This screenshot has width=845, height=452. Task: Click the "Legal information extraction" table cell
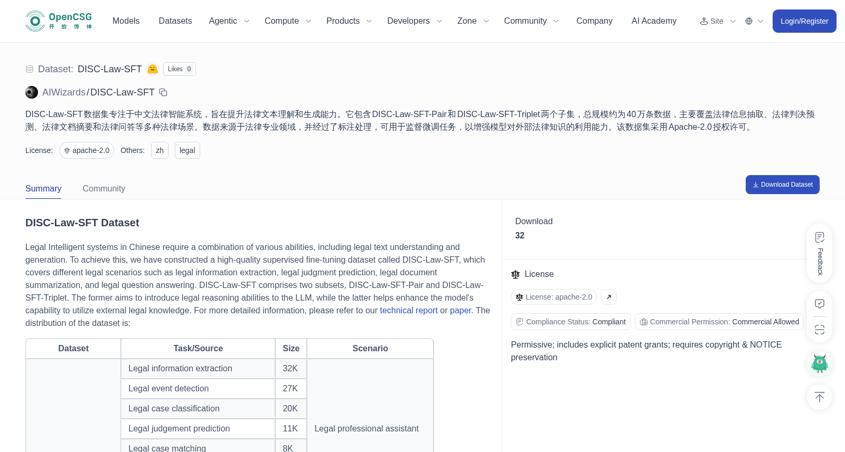pyautogui.click(x=198, y=369)
